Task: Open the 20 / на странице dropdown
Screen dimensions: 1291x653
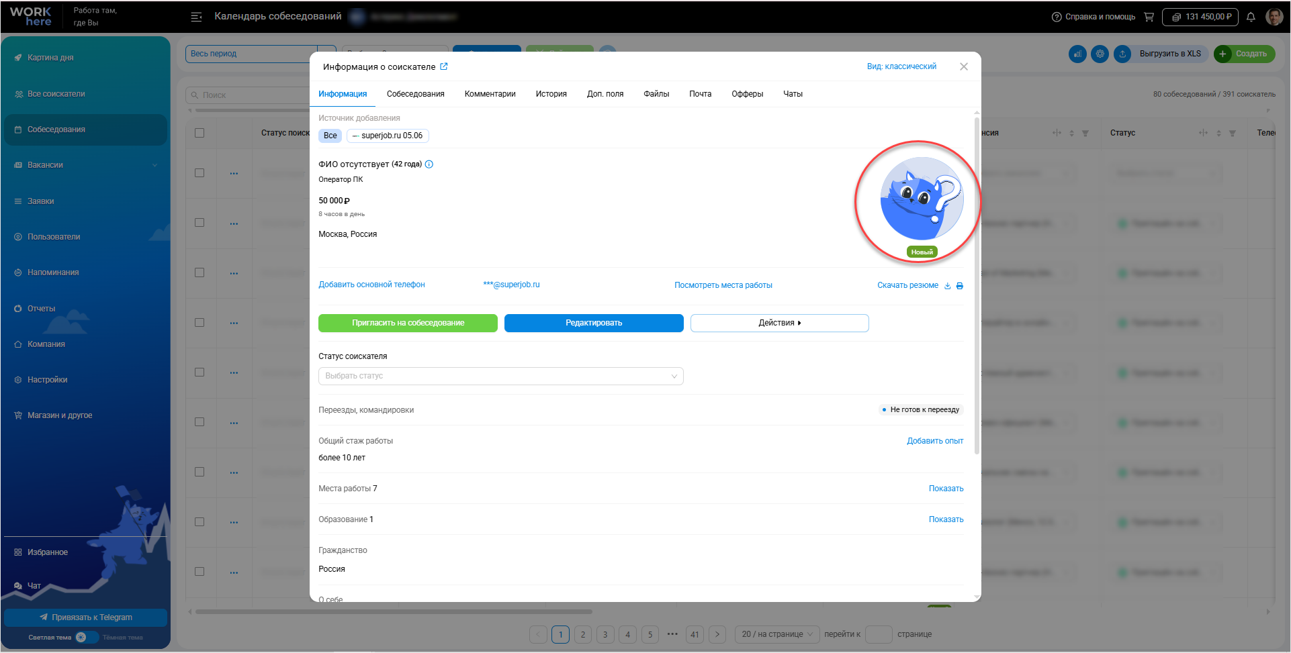Action: [x=776, y=634]
